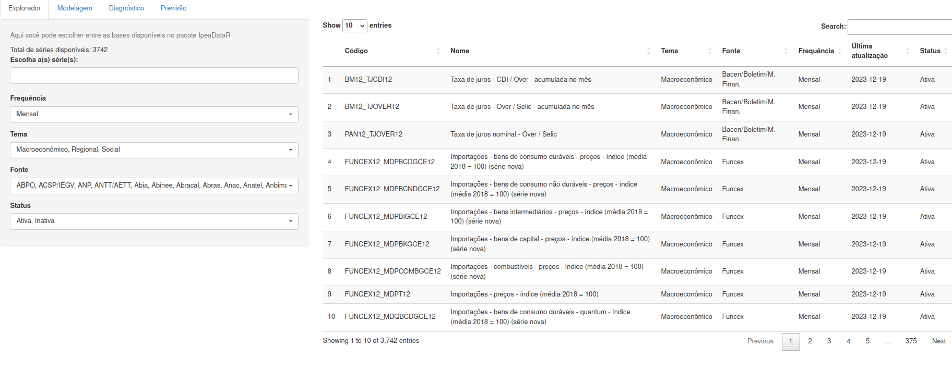
Task: Click the Escolha a(s) série(s) input box
Action: click(154, 76)
